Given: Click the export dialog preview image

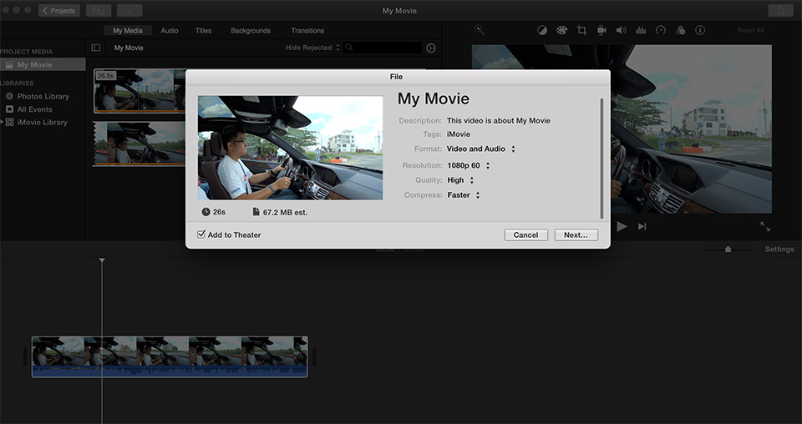Looking at the screenshot, I should [290, 148].
